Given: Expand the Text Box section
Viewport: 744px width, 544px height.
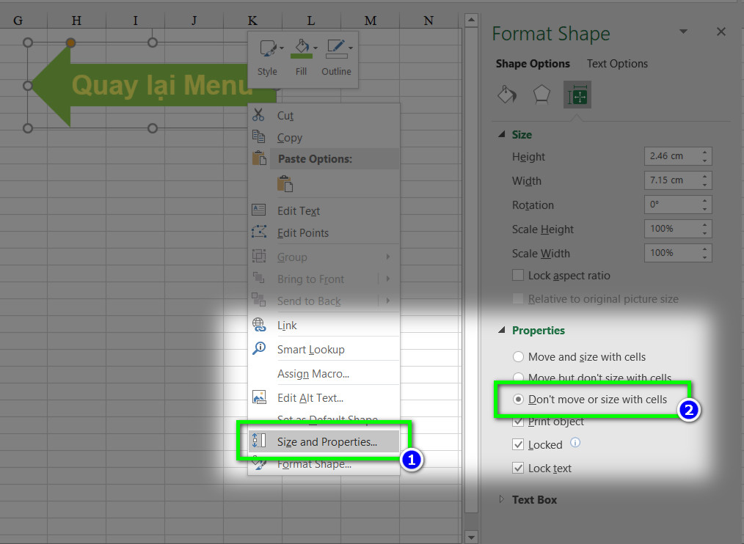Looking at the screenshot, I should (x=502, y=499).
